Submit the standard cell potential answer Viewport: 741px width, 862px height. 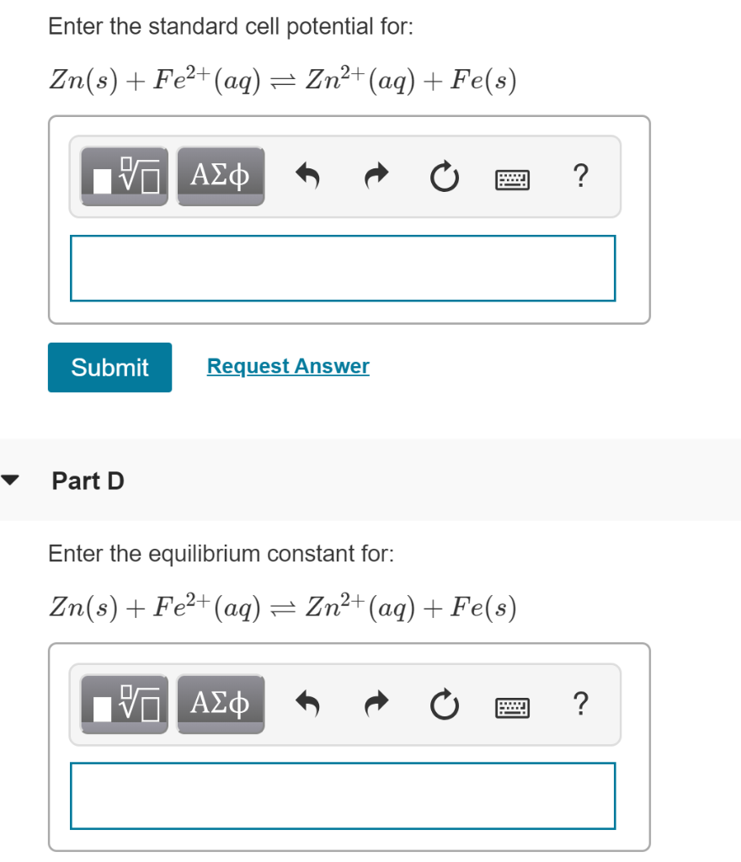click(109, 367)
